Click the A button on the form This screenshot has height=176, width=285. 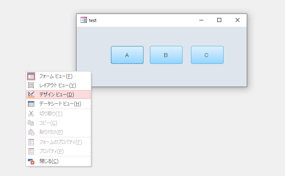pos(127,55)
